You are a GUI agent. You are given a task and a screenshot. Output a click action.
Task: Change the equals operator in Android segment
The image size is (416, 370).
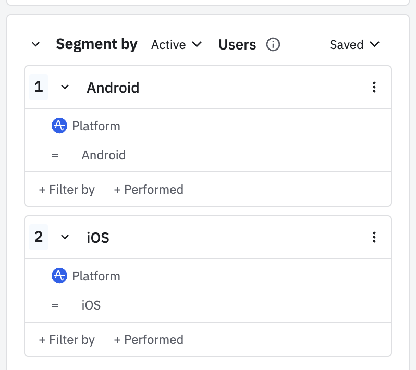tap(55, 155)
